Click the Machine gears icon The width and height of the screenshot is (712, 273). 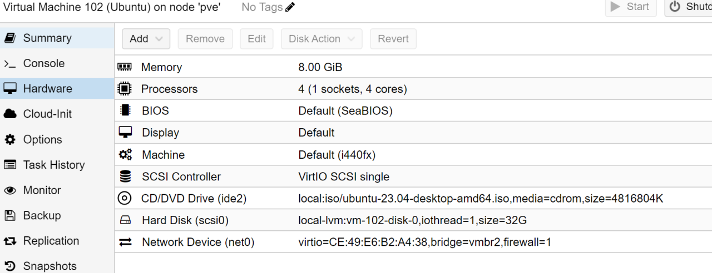pyautogui.click(x=125, y=155)
